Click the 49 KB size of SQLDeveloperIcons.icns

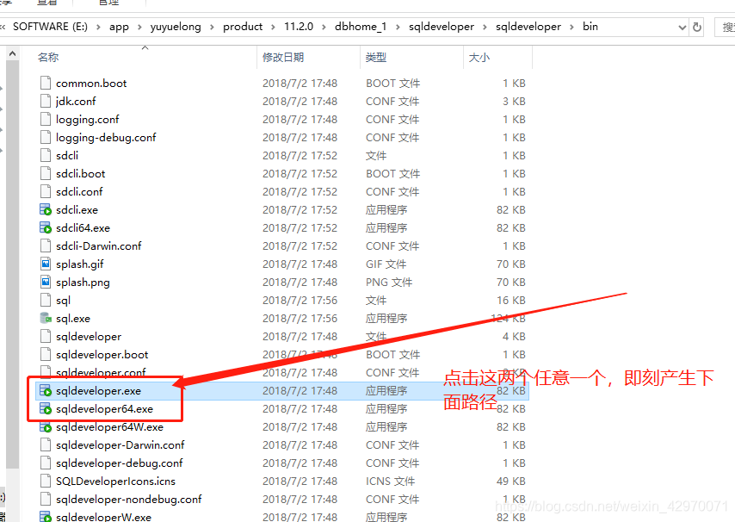(x=511, y=482)
